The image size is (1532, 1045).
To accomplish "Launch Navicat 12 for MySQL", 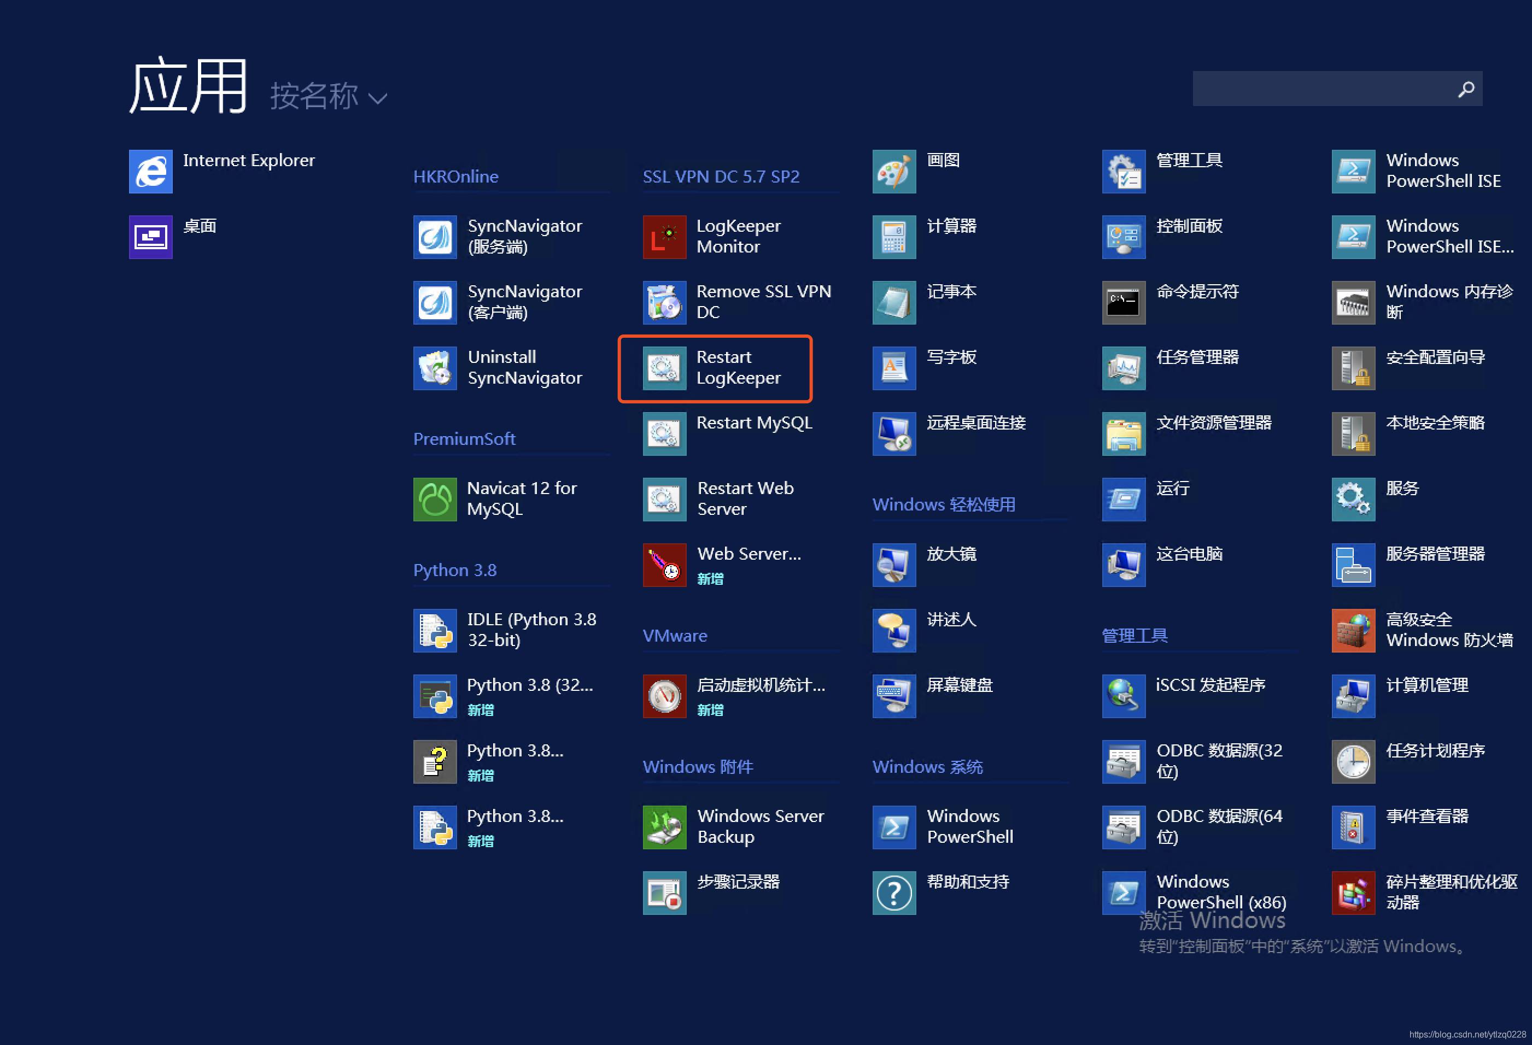I will pos(435,499).
